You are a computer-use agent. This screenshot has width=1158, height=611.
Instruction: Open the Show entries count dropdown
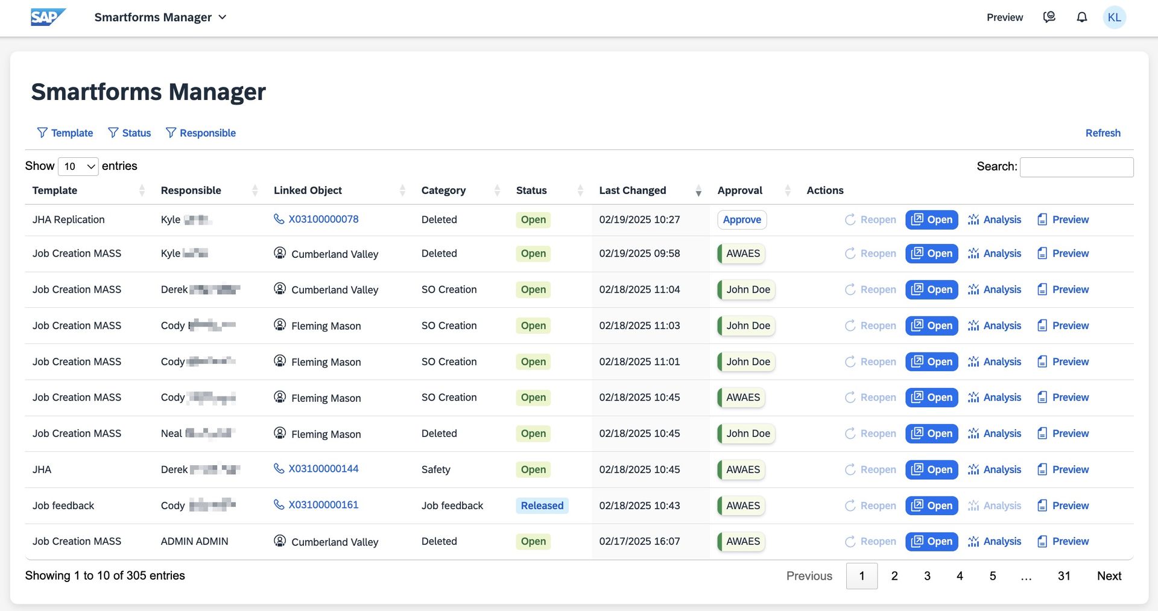pyautogui.click(x=78, y=166)
